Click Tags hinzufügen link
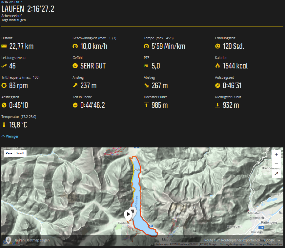This screenshot has width=285, height=248. click(14, 20)
